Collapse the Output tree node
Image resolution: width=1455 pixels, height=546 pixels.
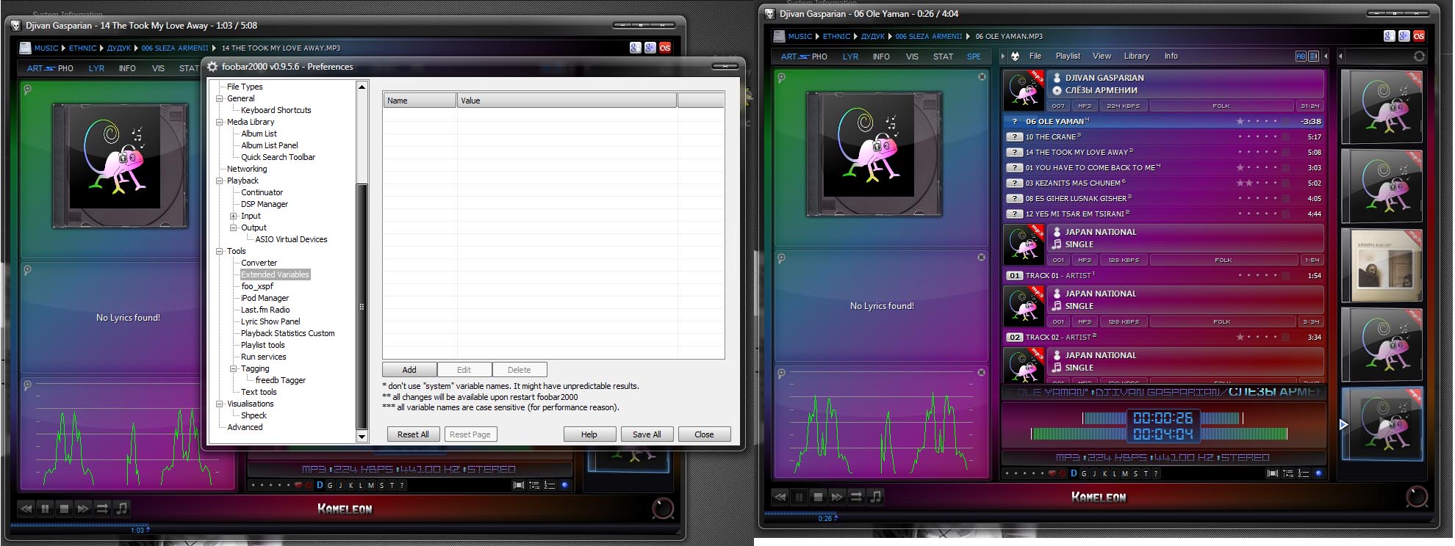click(233, 227)
